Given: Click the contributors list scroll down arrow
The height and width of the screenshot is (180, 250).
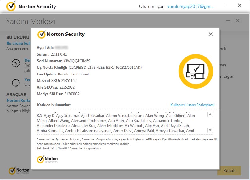Looking at the screenshot, I should pyautogui.click(x=210, y=130).
